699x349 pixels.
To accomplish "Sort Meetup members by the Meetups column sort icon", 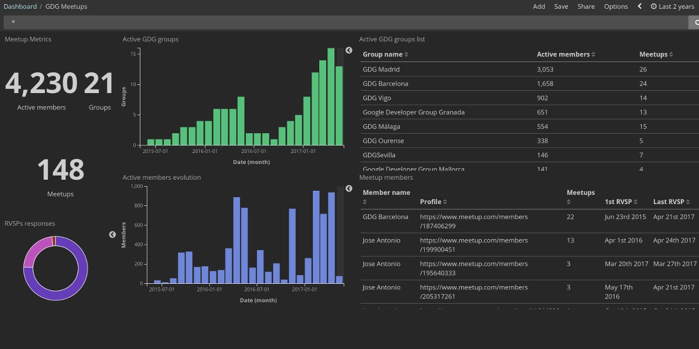I will point(570,202).
